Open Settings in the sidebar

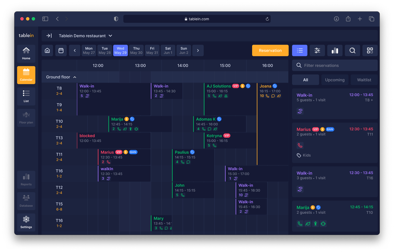coord(26,222)
